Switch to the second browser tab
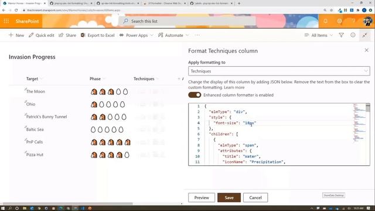Viewport: 375px width, 211px height. (71, 4)
